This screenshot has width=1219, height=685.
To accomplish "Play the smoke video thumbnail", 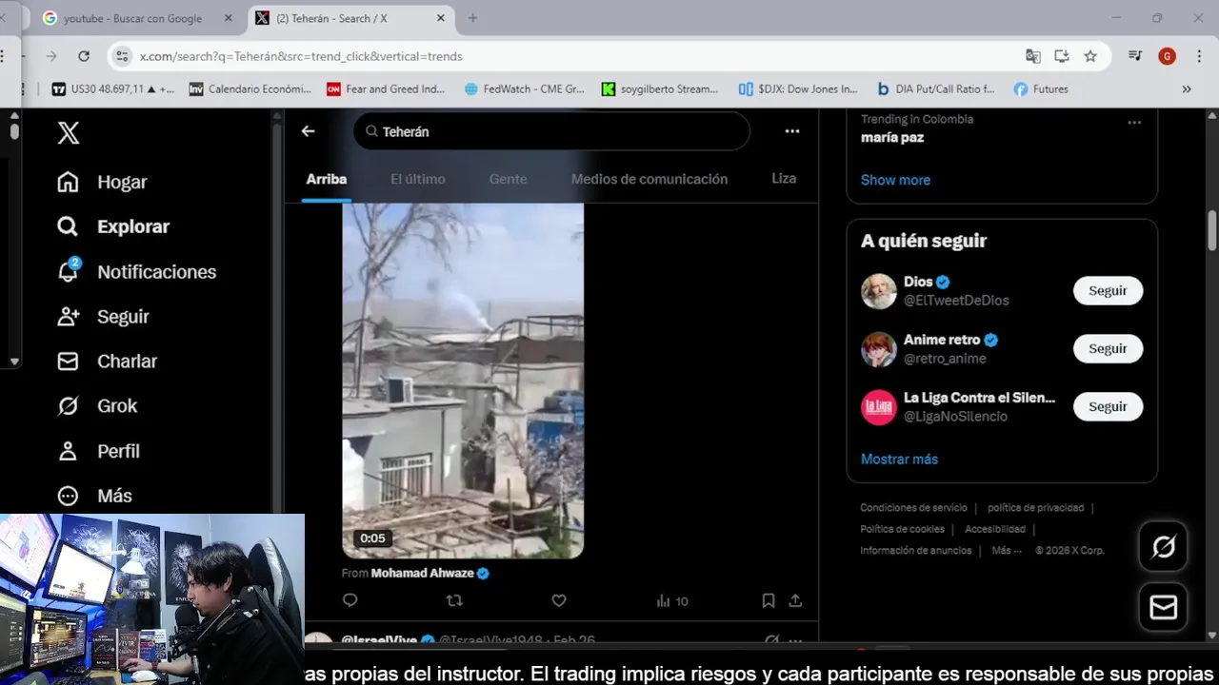I will [463, 381].
